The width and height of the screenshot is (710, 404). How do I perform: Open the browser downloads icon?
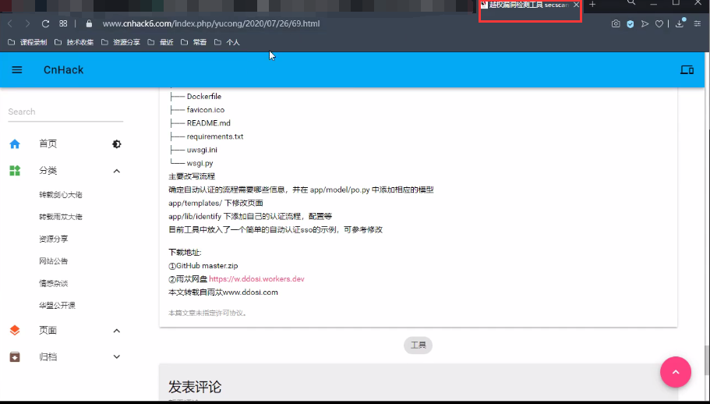coord(680,24)
